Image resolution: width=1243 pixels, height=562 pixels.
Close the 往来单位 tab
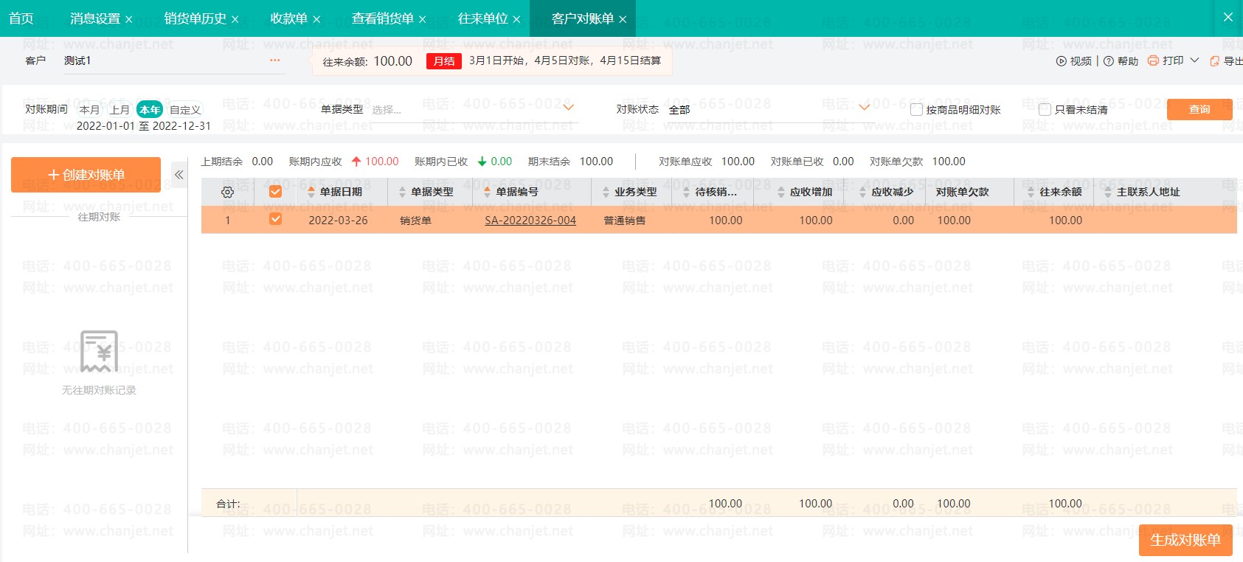coord(516,20)
